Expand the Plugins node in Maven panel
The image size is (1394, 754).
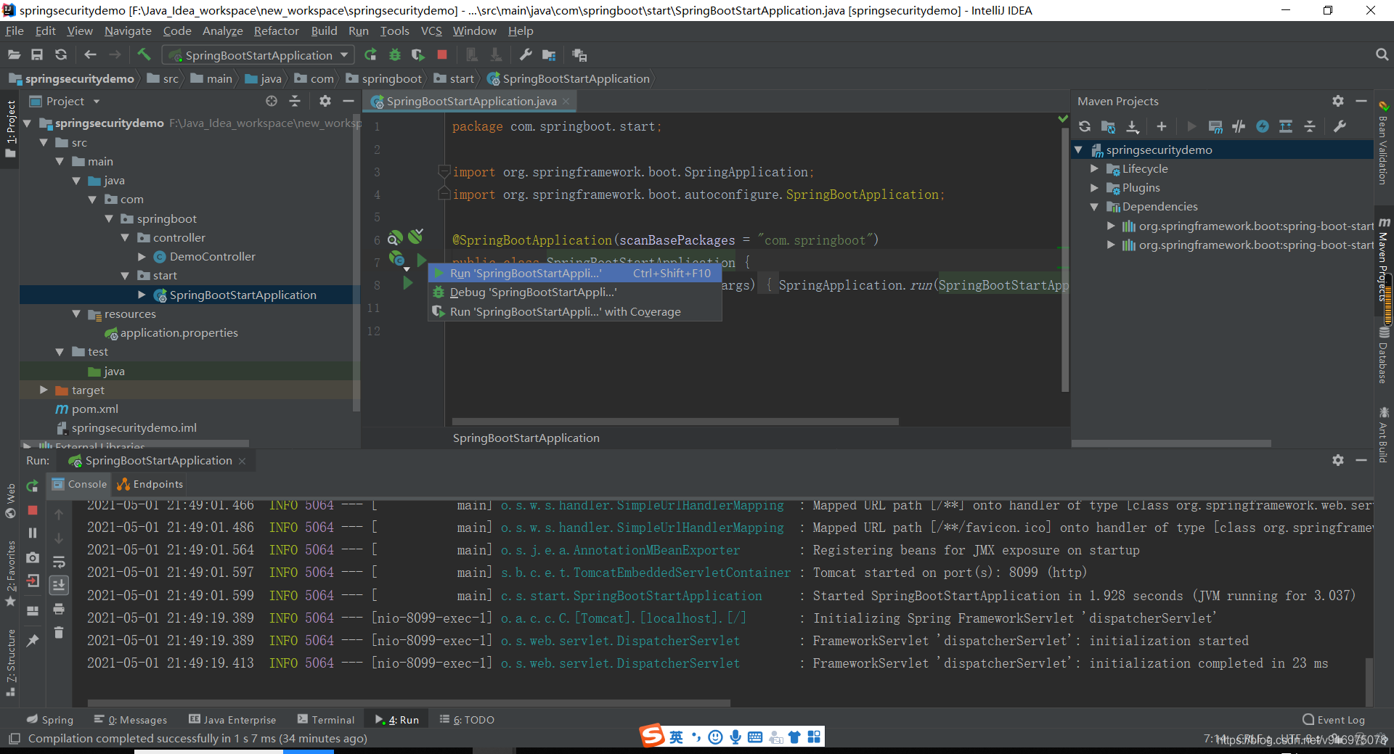tap(1094, 187)
